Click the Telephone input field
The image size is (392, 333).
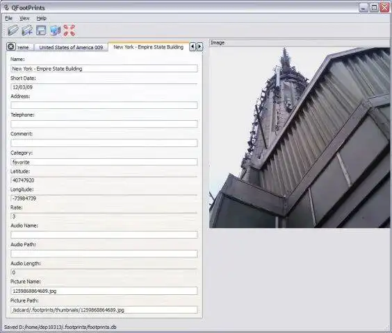pos(104,124)
